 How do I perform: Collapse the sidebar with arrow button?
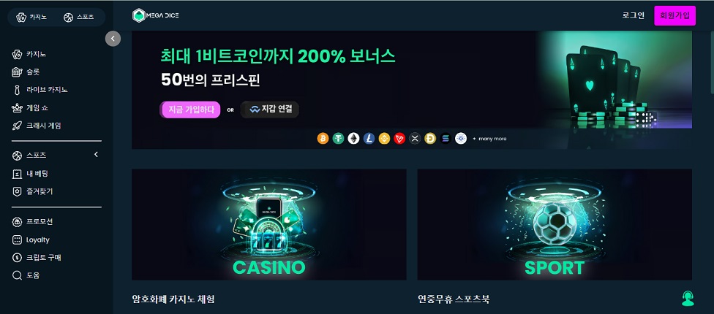click(x=113, y=39)
